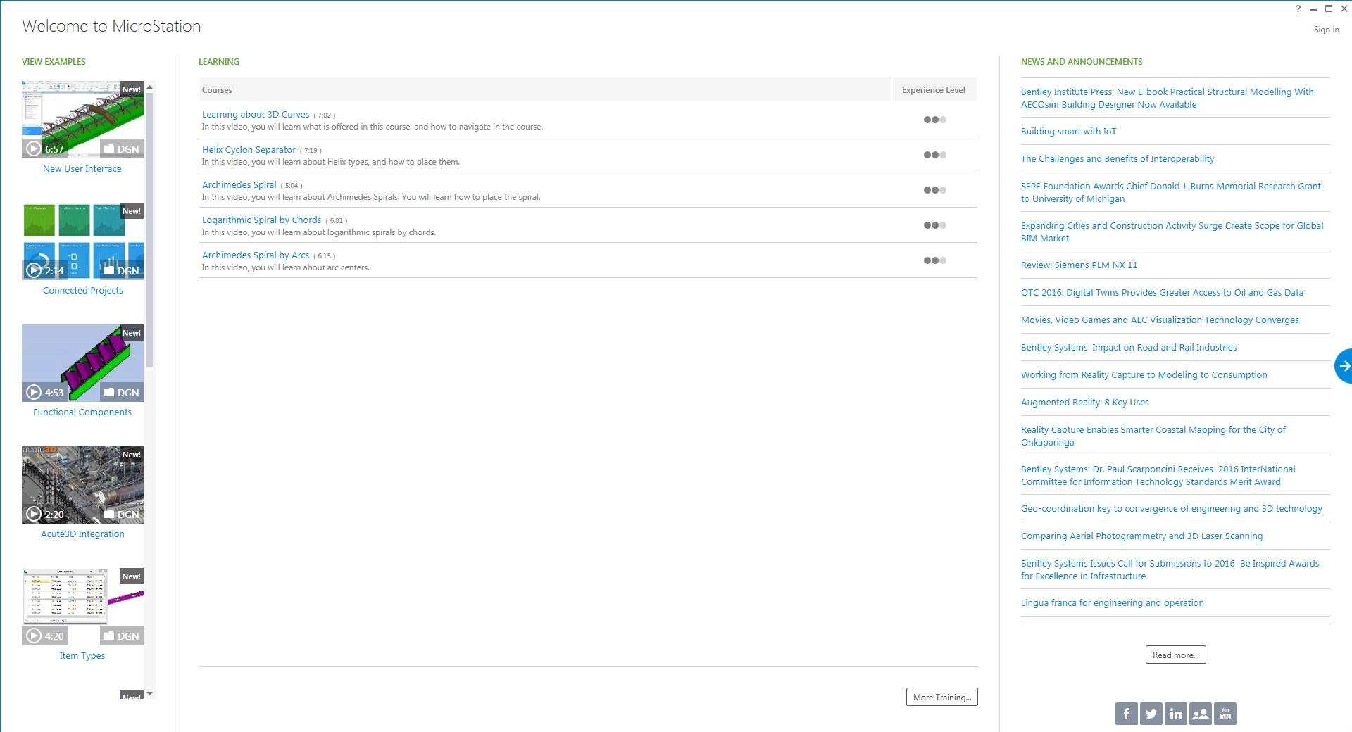The height and width of the screenshot is (732, 1352).
Task: Click the help question mark icon
Action: click(x=1298, y=9)
